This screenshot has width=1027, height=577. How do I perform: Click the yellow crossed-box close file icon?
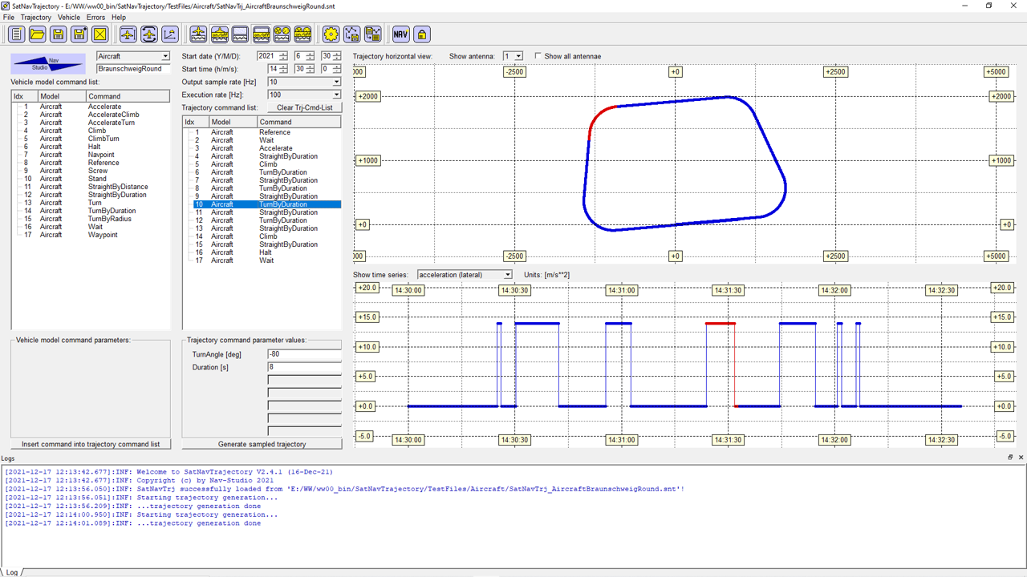(99, 34)
